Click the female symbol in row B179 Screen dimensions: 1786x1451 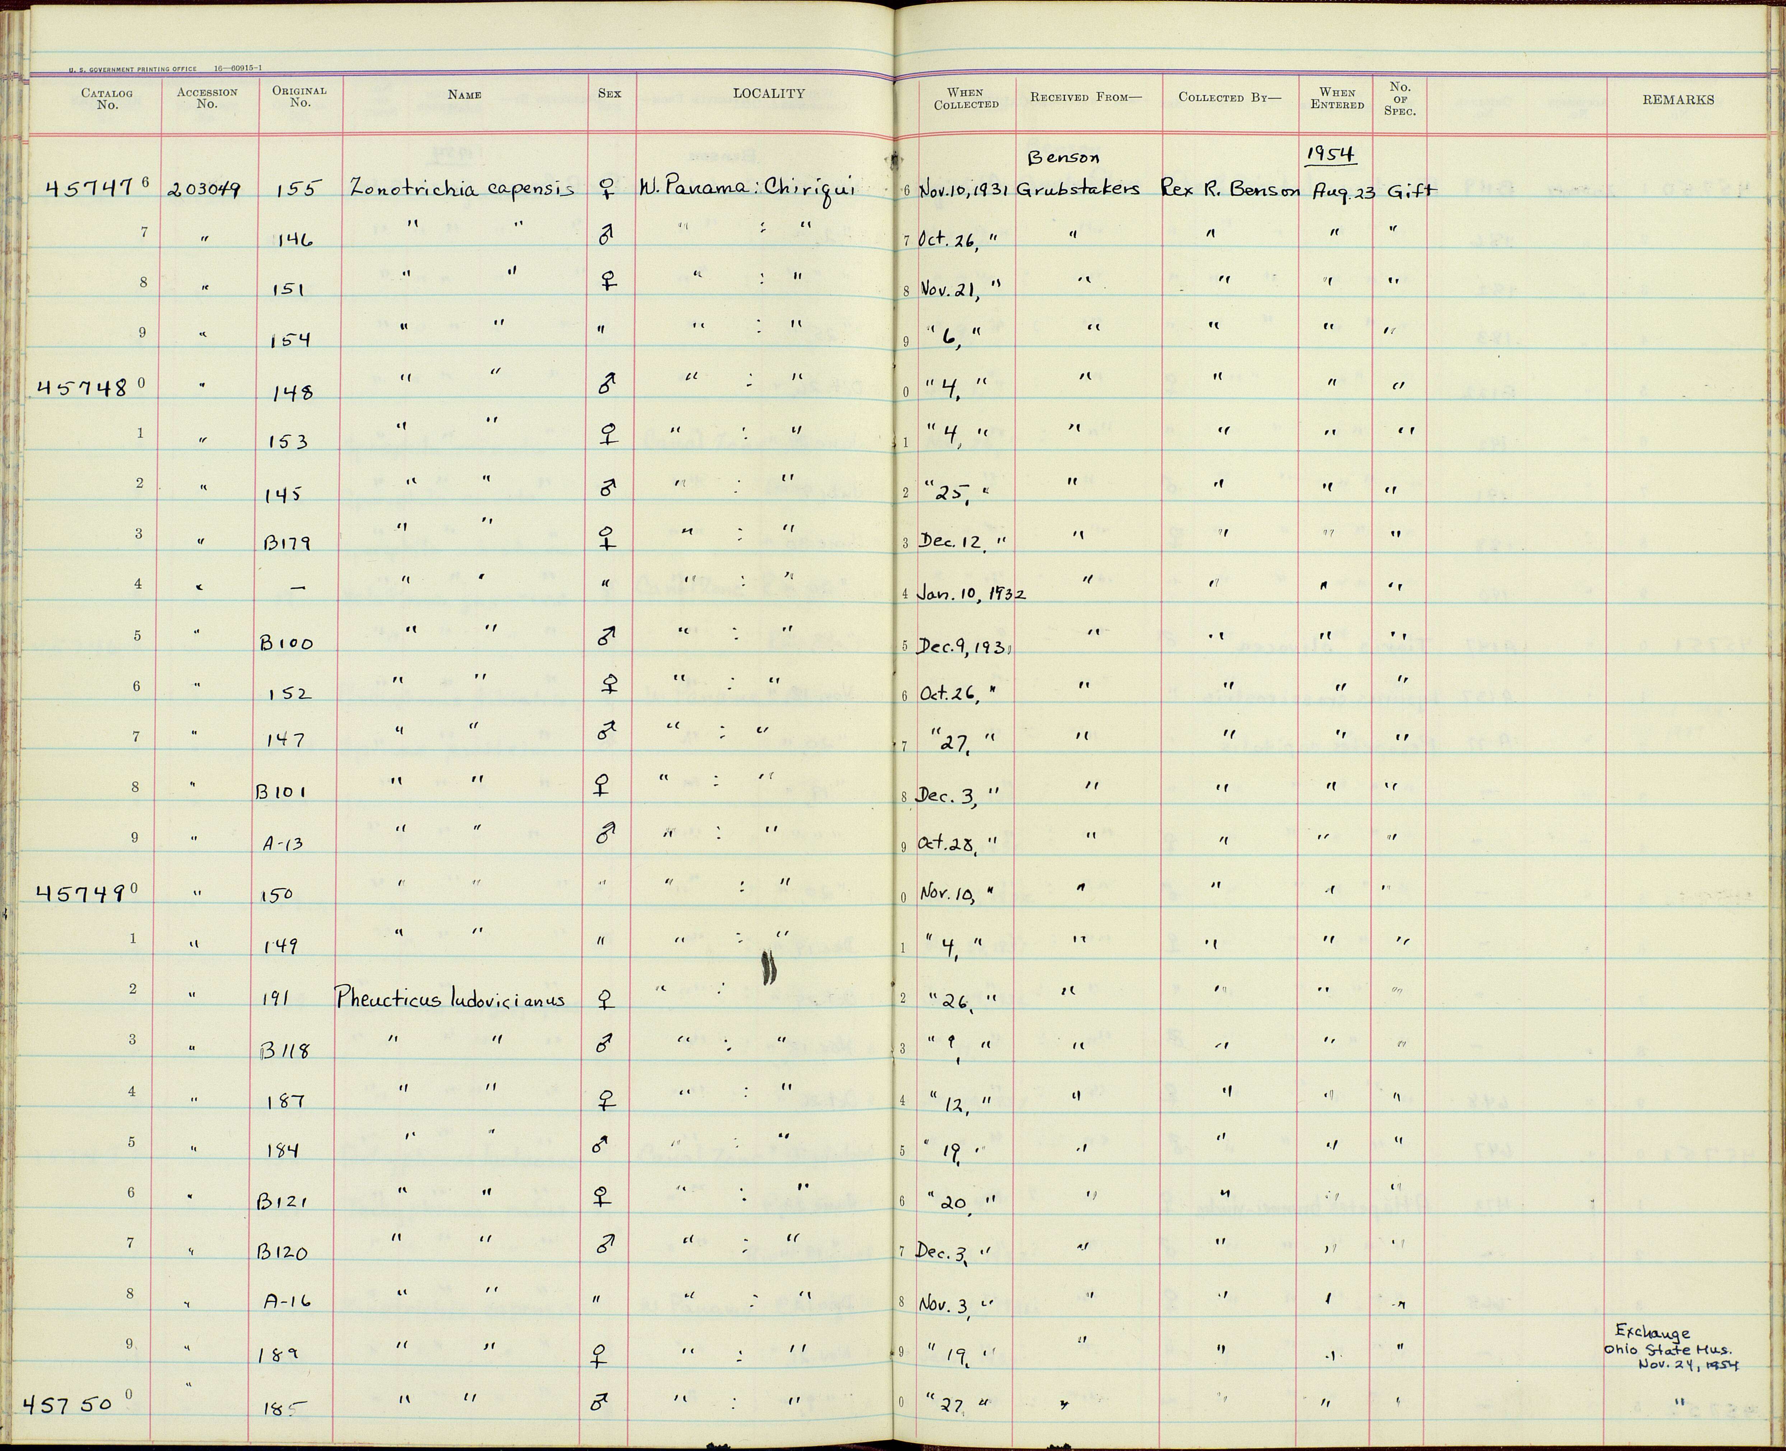coord(607,538)
